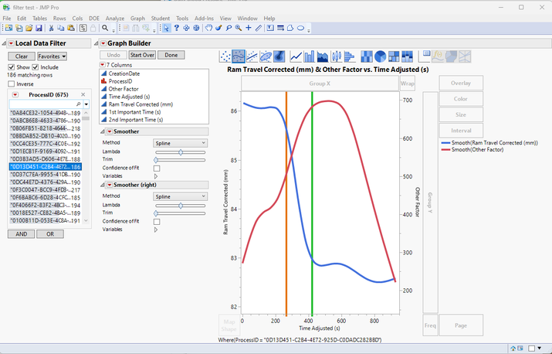Image resolution: width=552 pixels, height=354 pixels.
Task: Click the Save icon in toolbar
Action: point(39,28)
